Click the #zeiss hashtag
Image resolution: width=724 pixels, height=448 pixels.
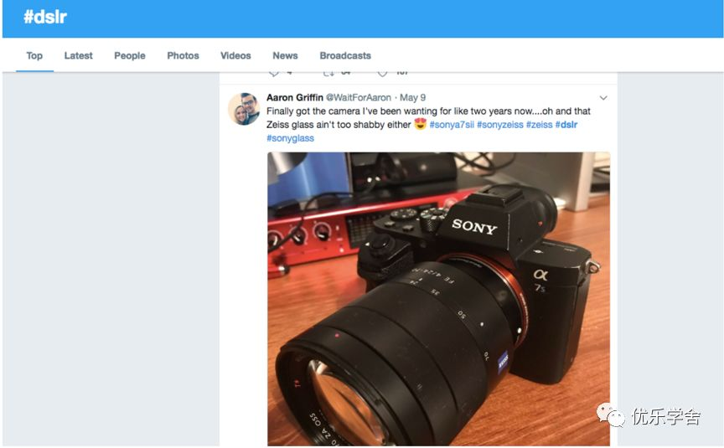[x=540, y=125]
